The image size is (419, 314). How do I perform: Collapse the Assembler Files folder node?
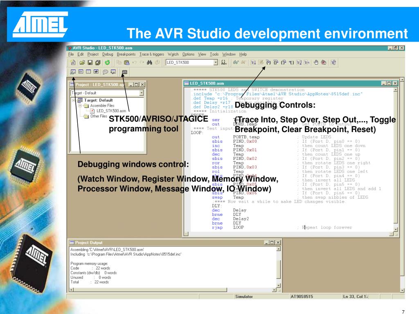tap(80, 106)
